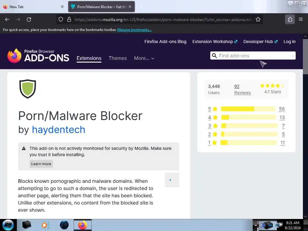Click the Find add-ons search field
308x231 pixels.
pos(253,56)
